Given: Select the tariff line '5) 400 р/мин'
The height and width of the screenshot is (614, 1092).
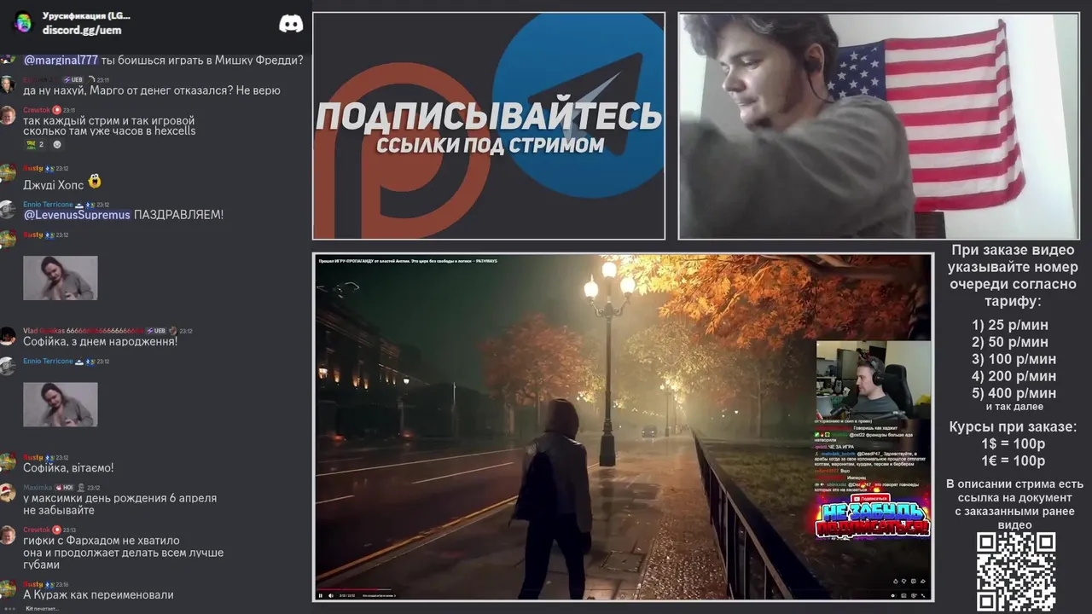Looking at the screenshot, I should point(1014,393).
